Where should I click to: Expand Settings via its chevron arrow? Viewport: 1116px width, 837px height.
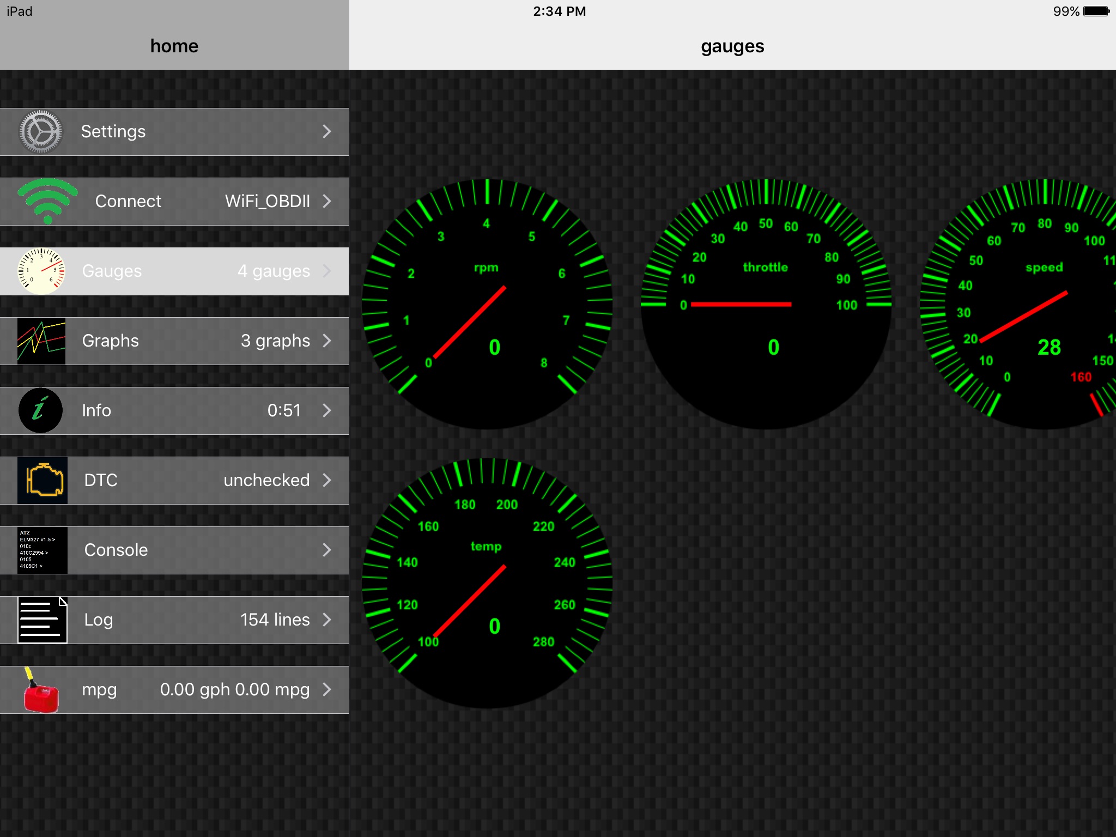[327, 131]
